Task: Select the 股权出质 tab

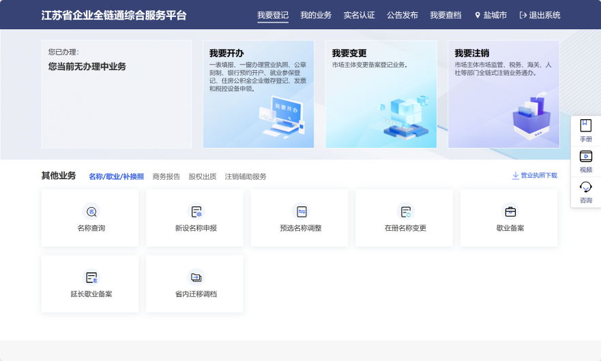Action: pyautogui.click(x=203, y=176)
